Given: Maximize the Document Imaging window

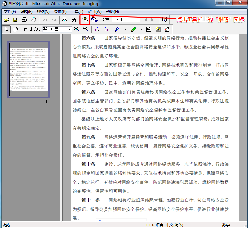Looking at the screenshot, I should pos(228,2).
